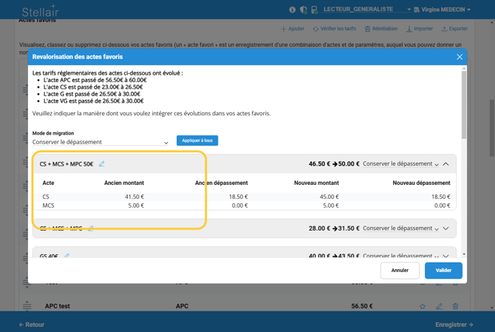Screen dimensions: 495x332
Task: Collapse the CS + MCS + MPC 50€ panel
Action: [446, 164]
